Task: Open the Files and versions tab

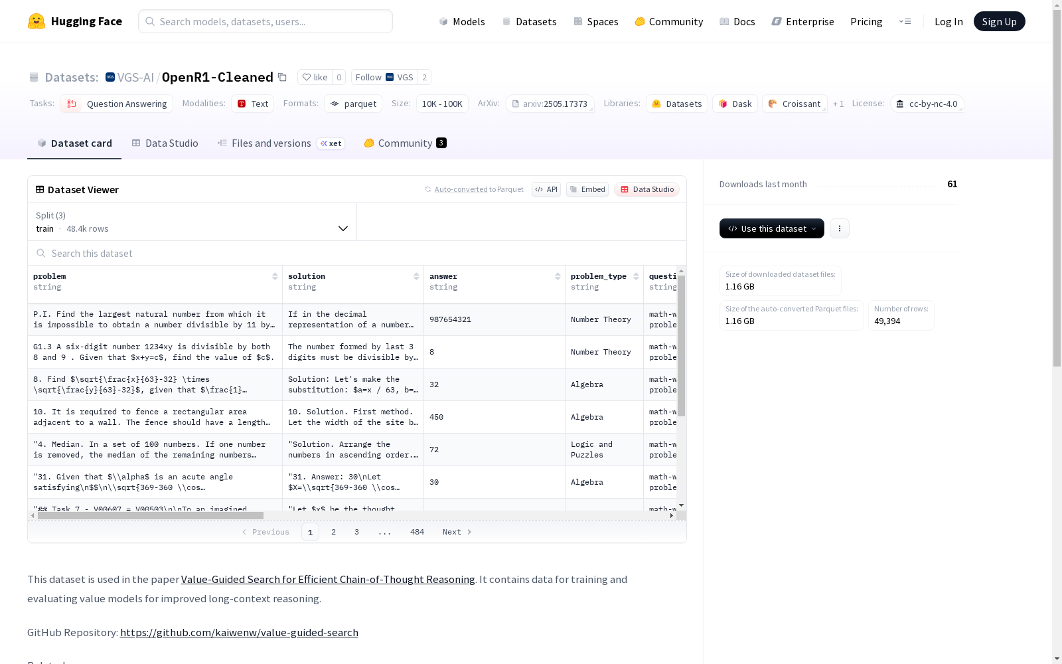Action: (281, 143)
